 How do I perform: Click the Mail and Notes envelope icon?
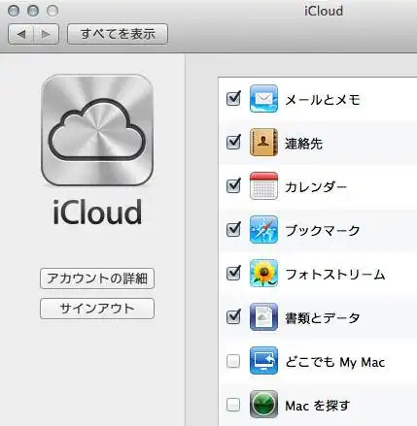[263, 99]
